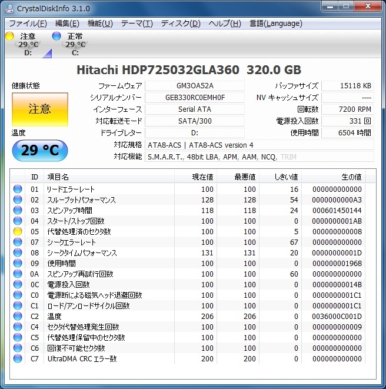Open the テーマ(T) menu

tap(137, 24)
